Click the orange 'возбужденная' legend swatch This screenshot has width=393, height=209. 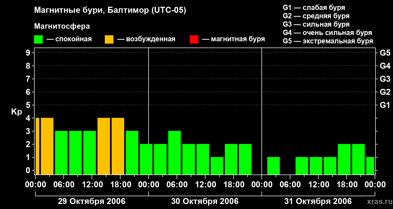109,39
